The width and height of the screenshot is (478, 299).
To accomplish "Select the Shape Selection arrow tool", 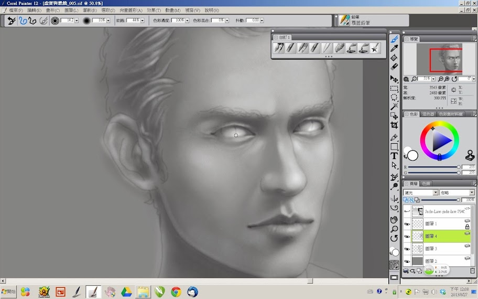I will (x=394, y=165).
